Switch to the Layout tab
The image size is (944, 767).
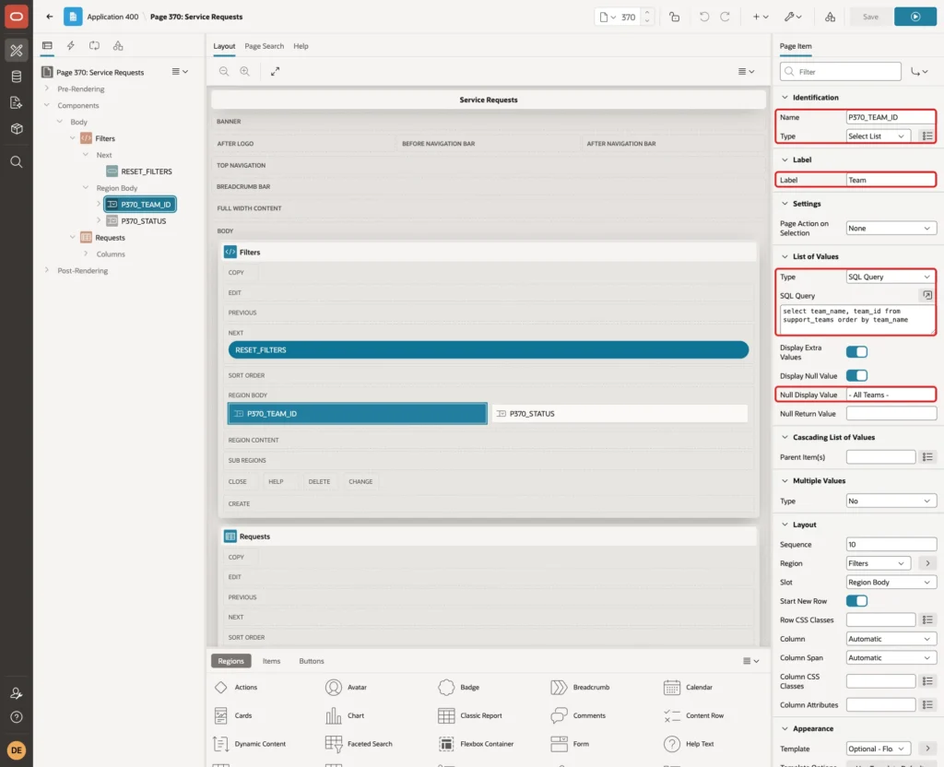tap(224, 46)
